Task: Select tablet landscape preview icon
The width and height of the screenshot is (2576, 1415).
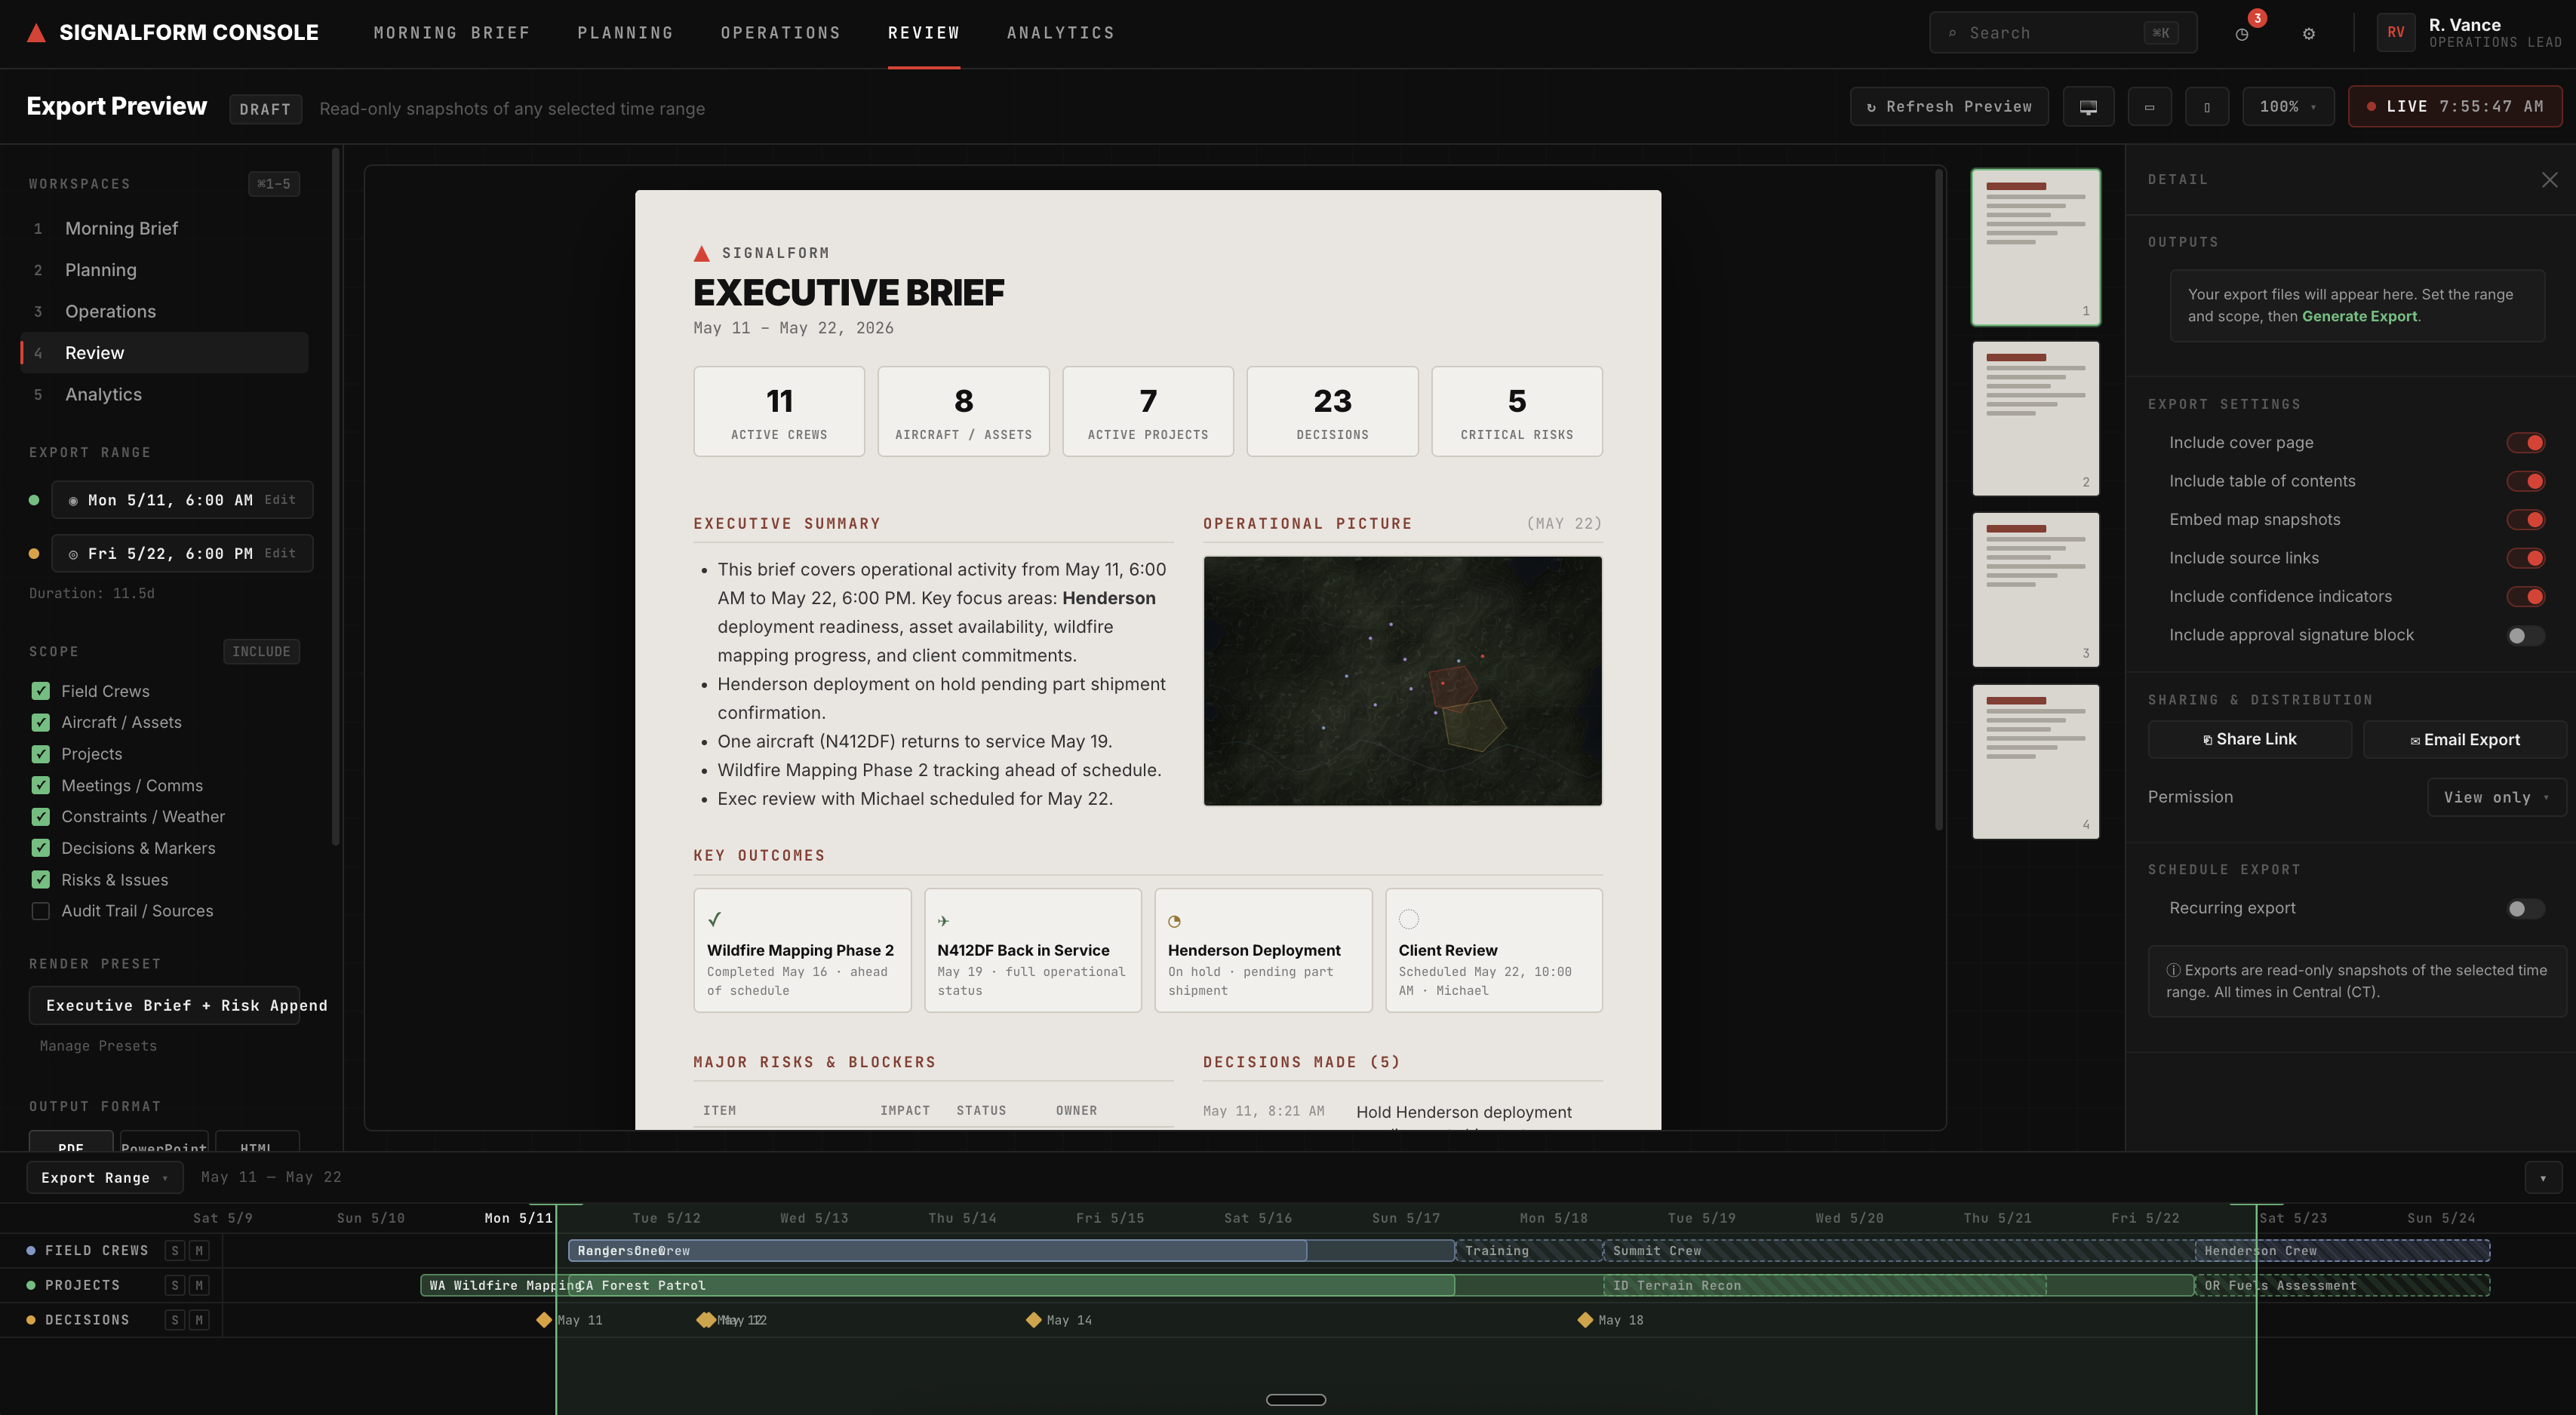Action: [2149, 107]
